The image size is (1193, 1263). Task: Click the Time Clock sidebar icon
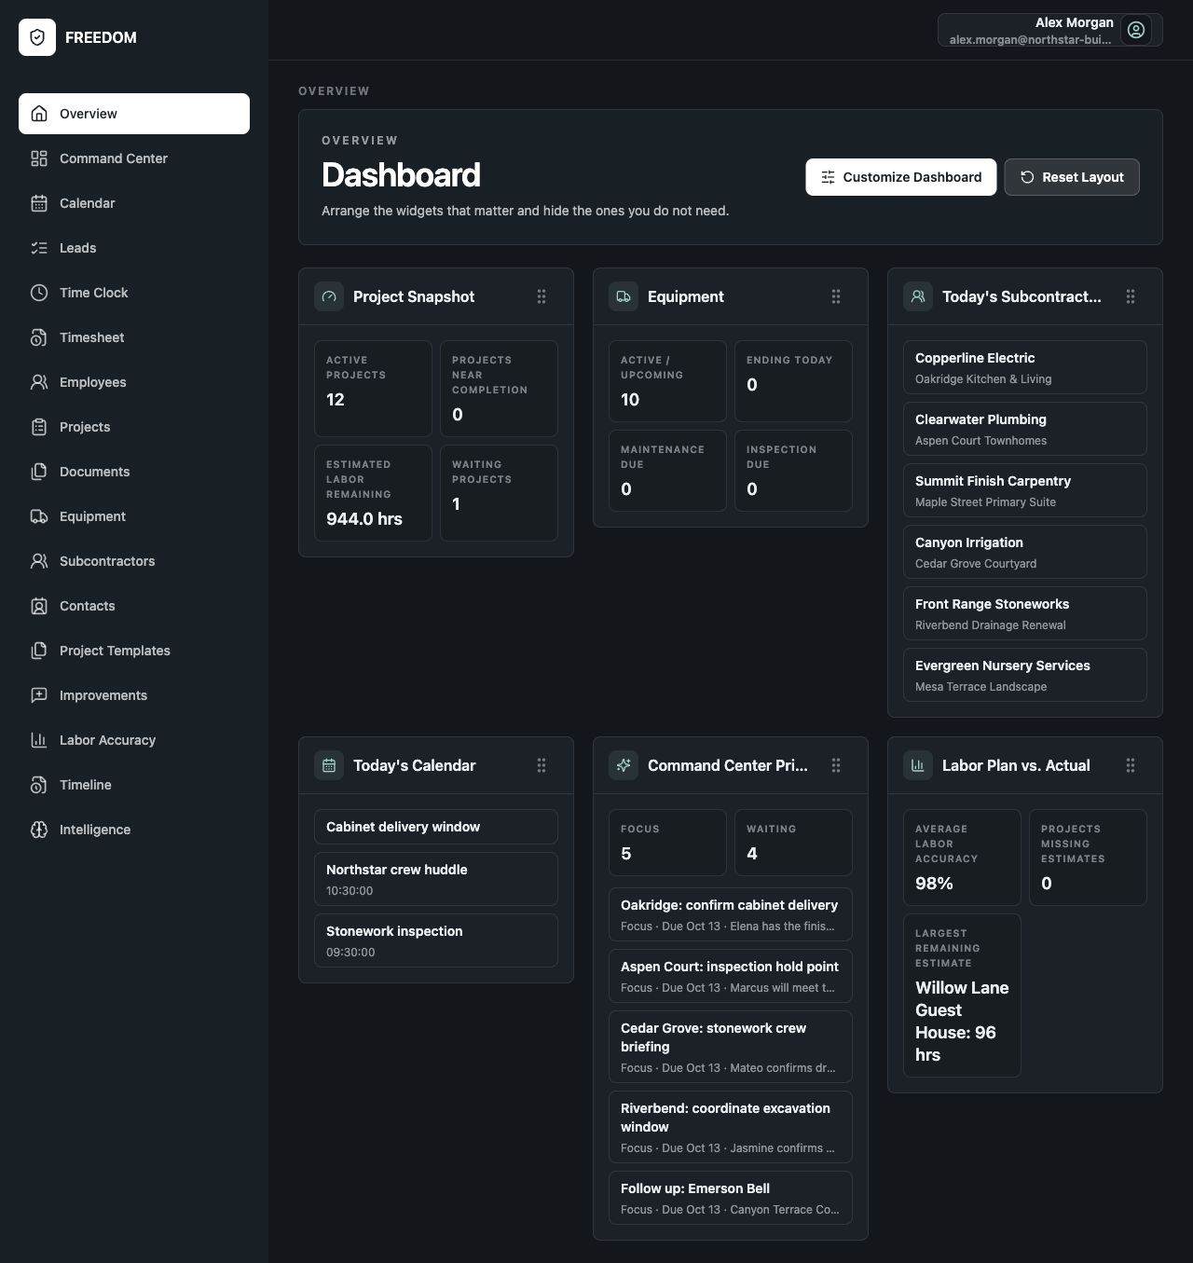pyautogui.click(x=39, y=293)
